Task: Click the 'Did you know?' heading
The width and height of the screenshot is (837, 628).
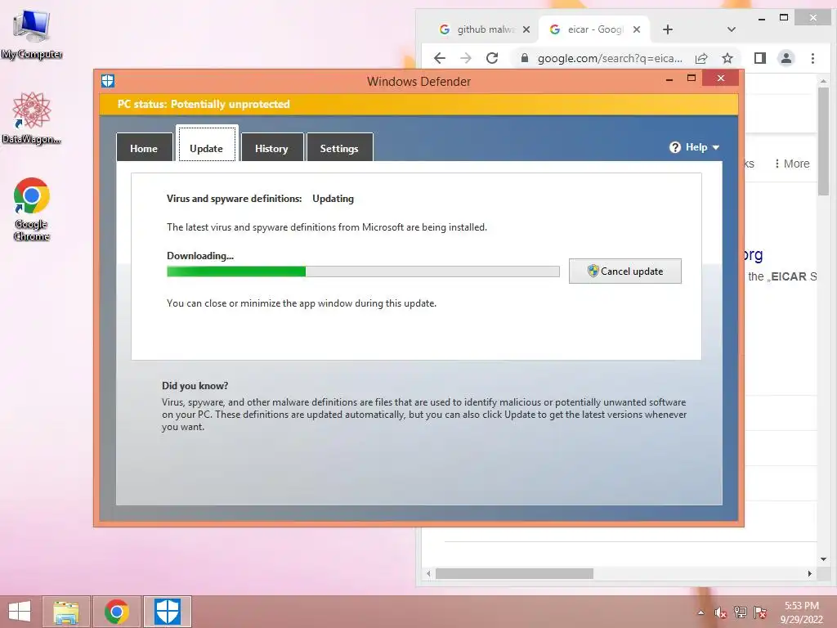Action: (x=195, y=386)
